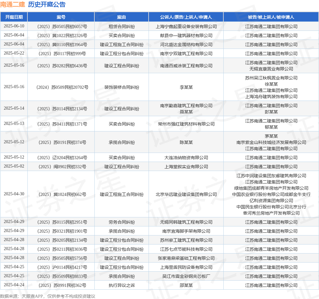Select case number (2025)苏0117民初999号
319x299 pixels.
(x=62, y=54)
